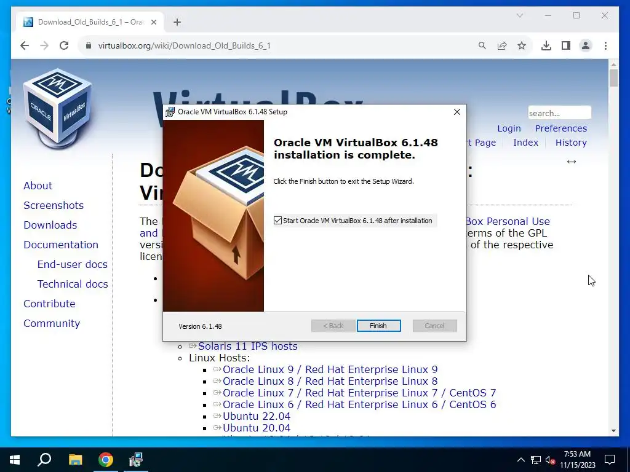Click the scrollbar up arrow
The image size is (630, 472).
[x=613, y=64]
